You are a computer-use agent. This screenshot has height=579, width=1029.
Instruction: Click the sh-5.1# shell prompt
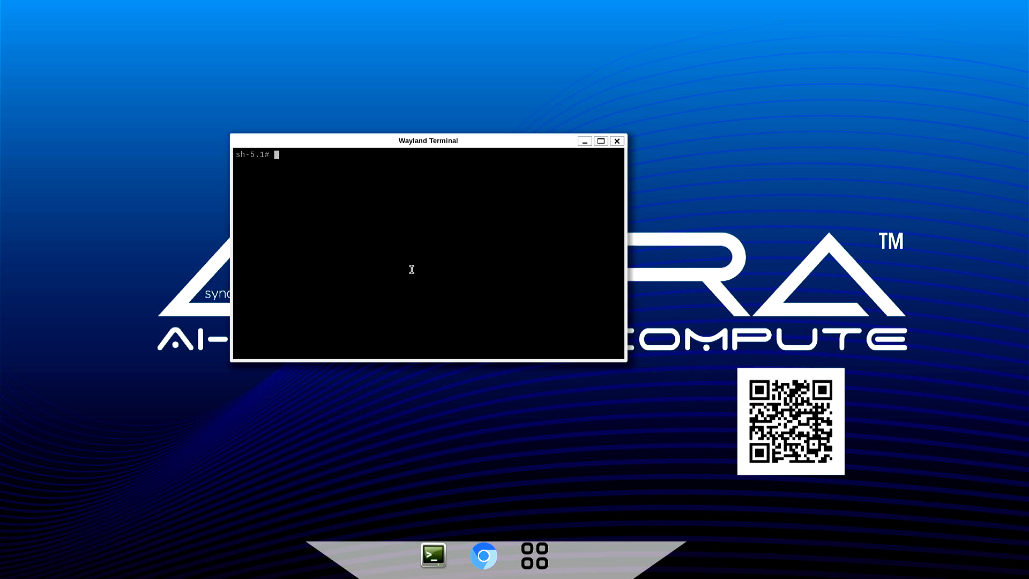point(252,155)
